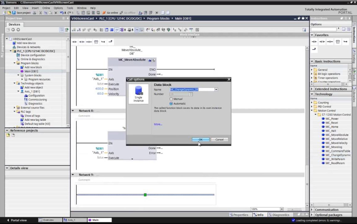Click configuration icon on MC_MoveAbsolute block header

click(150, 60)
